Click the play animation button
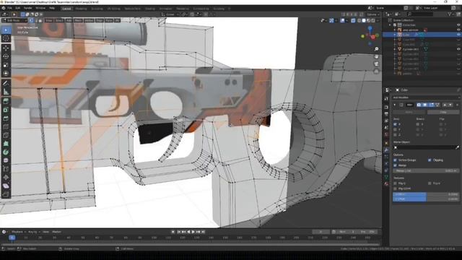Screen dimensions: 462x260 (x=193, y=232)
